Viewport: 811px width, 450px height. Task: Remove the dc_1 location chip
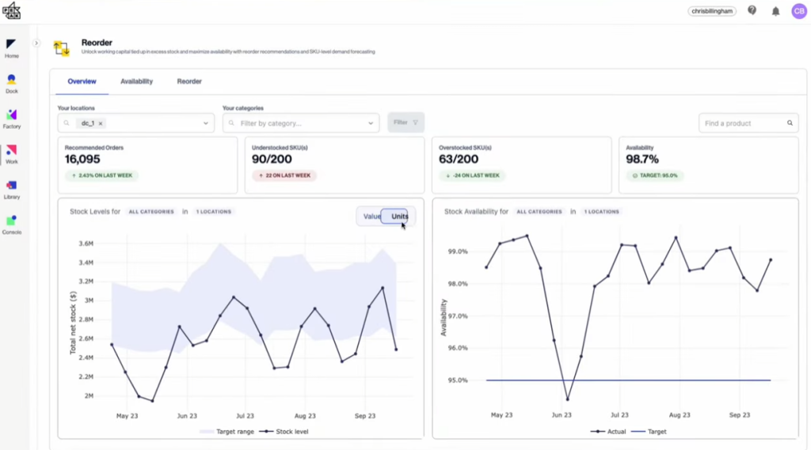point(101,123)
